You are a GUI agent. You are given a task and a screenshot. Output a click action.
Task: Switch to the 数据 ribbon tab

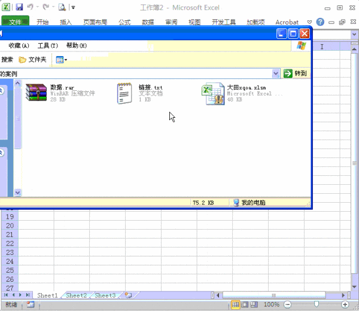click(x=148, y=22)
